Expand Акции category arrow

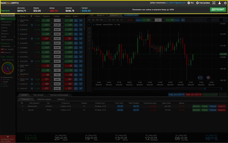[15, 37]
